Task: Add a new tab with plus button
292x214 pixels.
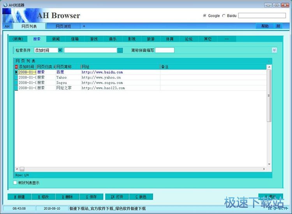Action: (x=84, y=26)
